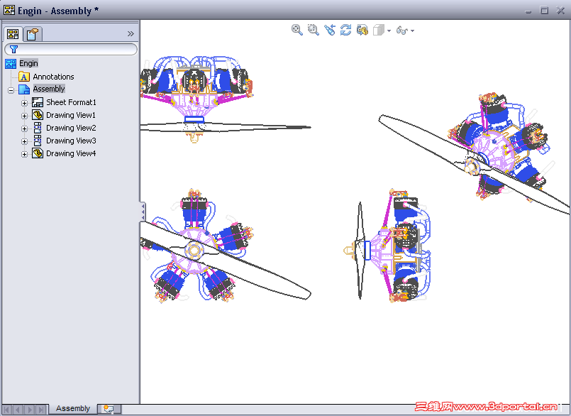Screen dimensions: 571x416
Task: Activate the 3D Drawing View icon
Action: click(x=362, y=30)
